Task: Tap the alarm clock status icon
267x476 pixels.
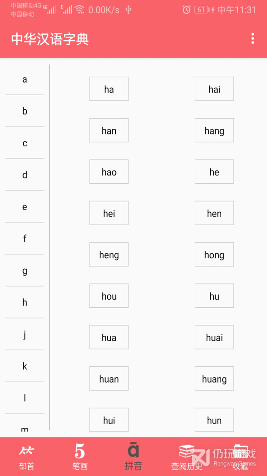Action: coord(187,10)
